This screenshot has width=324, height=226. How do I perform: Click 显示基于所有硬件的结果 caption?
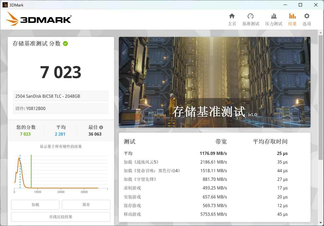pos(61,146)
